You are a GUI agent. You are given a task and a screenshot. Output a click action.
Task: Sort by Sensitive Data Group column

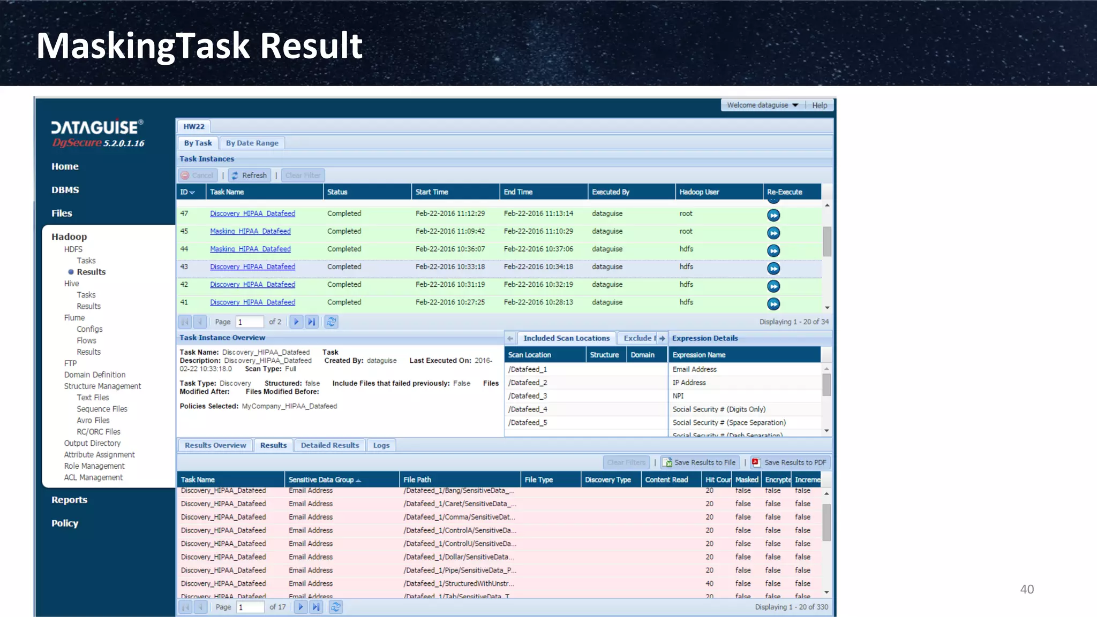[341, 479]
